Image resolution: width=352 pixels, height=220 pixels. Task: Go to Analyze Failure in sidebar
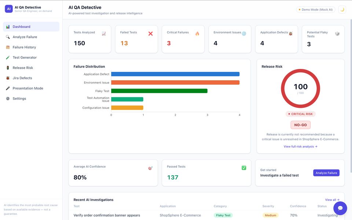31,37
